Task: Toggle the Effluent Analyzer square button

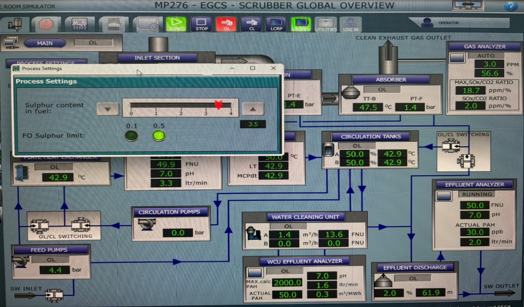Action: pos(444,196)
